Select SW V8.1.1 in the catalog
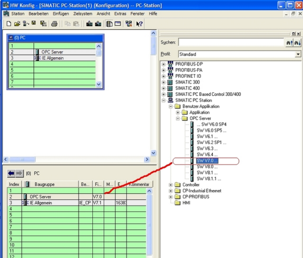 tap(209, 179)
